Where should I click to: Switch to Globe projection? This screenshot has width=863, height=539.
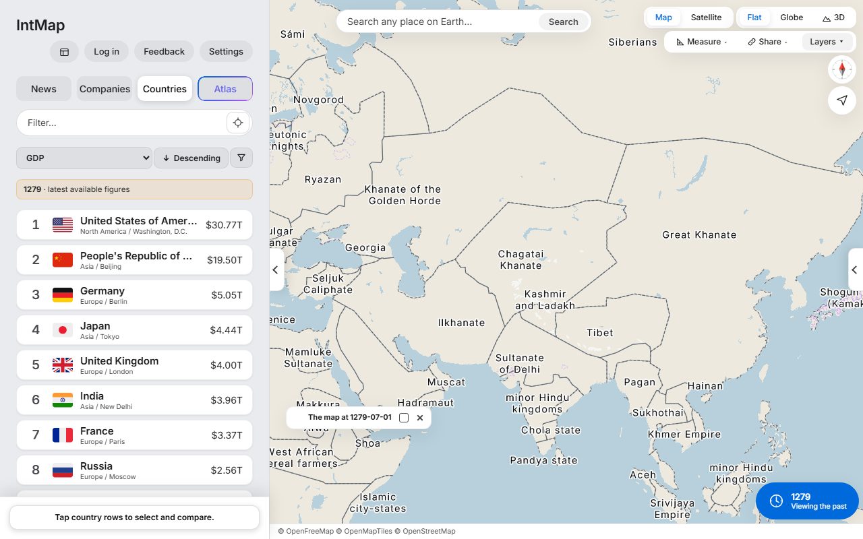tap(792, 18)
